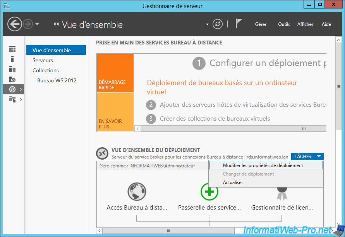The height and width of the screenshot is (237, 345).
Task: Click the Gestionnaire de licen... label
Action: (282, 208)
